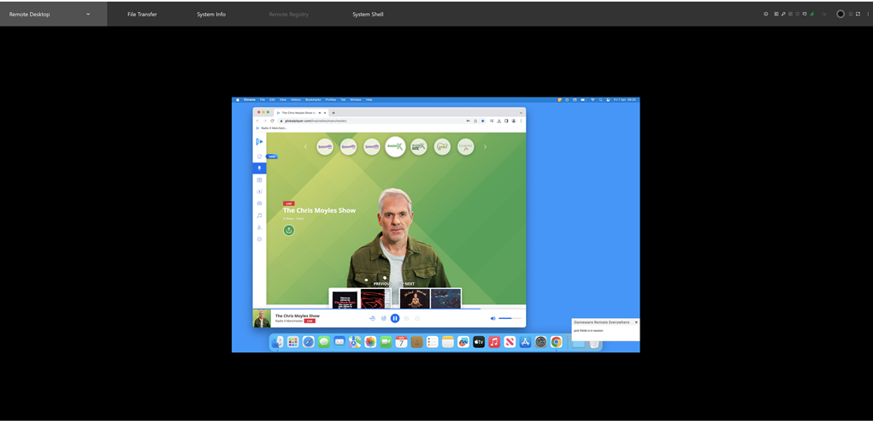Switch to the System Info tab
The height and width of the screenshot is (425, 873).
click(211, 14)
